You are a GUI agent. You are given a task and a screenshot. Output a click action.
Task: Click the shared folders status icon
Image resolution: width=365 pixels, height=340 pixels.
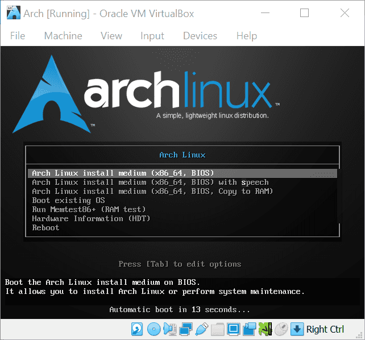tap(217, 329)
